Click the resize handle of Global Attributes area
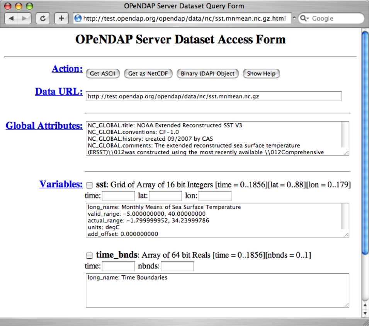 point(347,153)
